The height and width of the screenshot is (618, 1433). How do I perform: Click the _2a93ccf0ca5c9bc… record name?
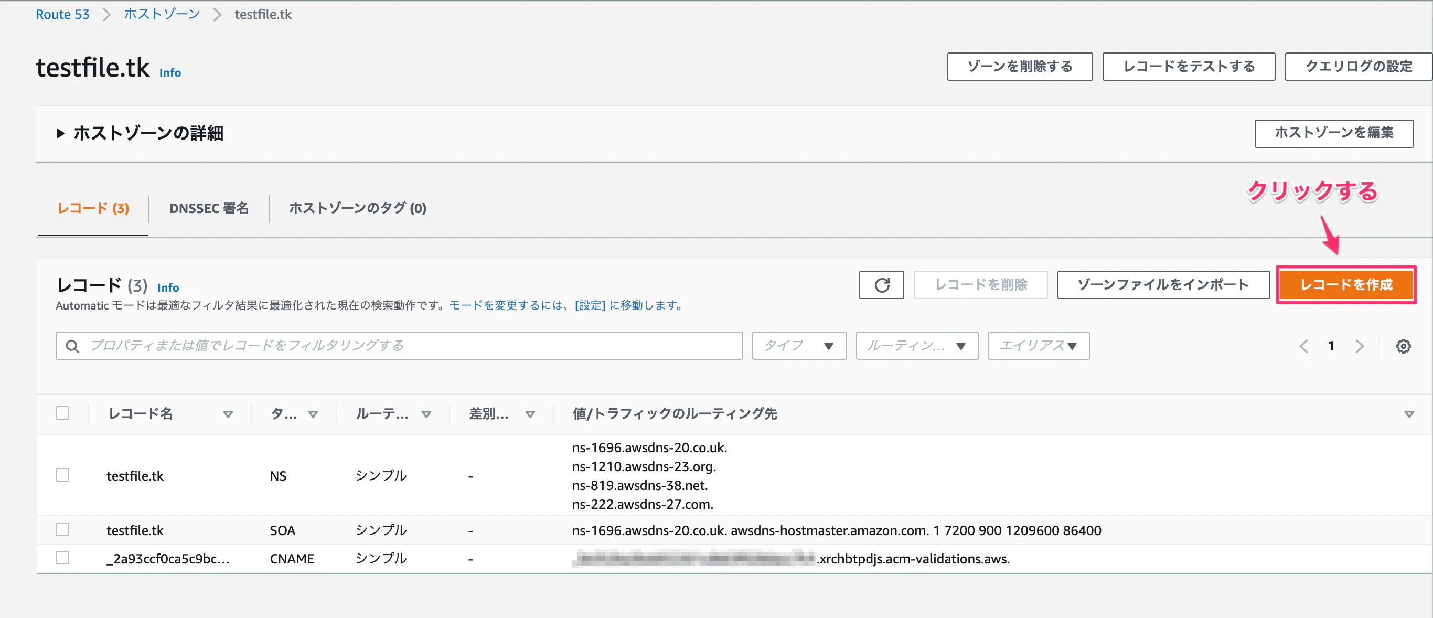click(168, 559)
